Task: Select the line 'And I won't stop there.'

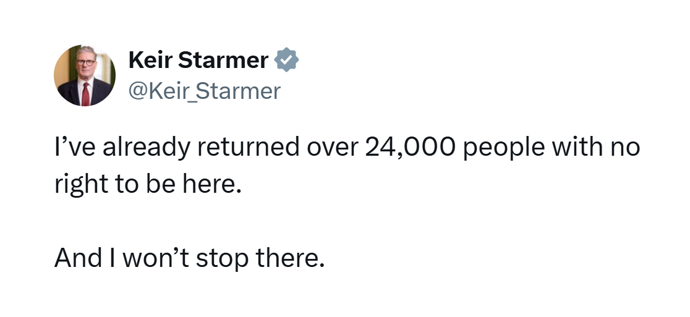Action: pyautogui.click(x=189, y=258)
